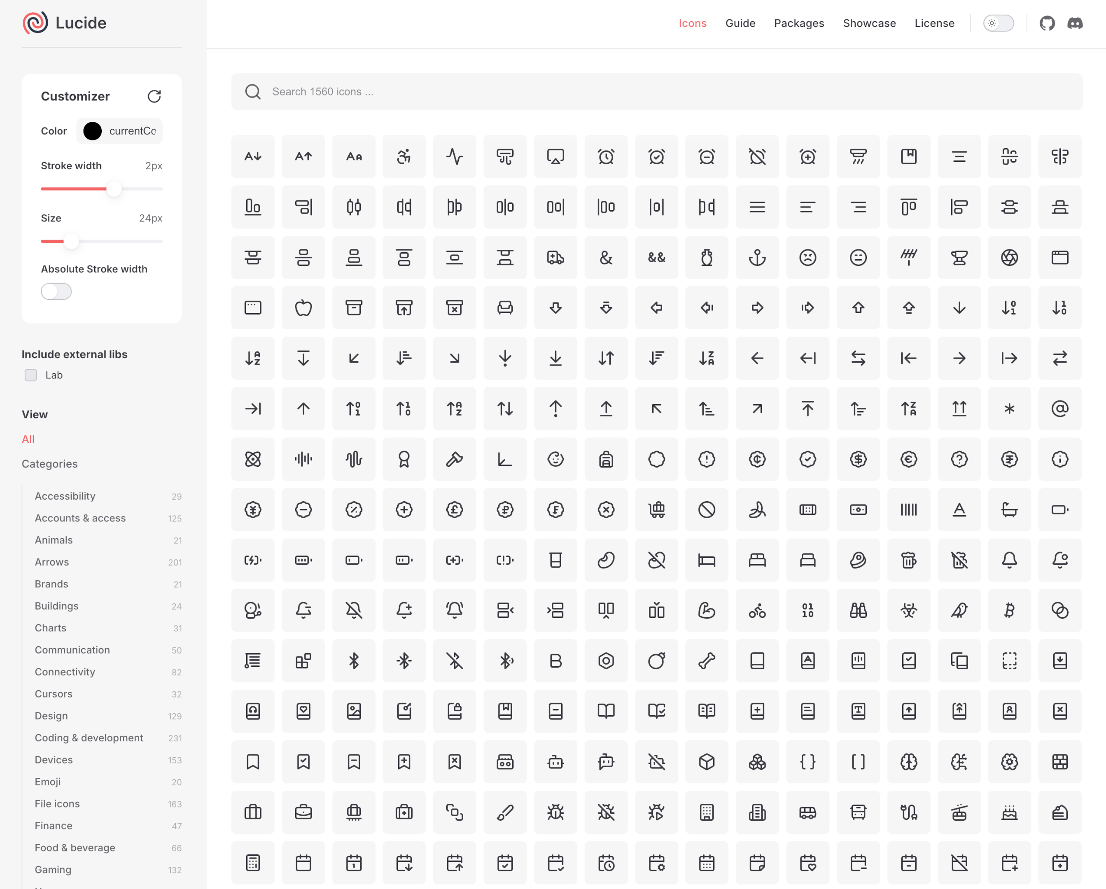Click the apple icon tile
Image resolution: width=1106 pixels, height=889 pixels.
pyautogui.click(x=303, y=308)
